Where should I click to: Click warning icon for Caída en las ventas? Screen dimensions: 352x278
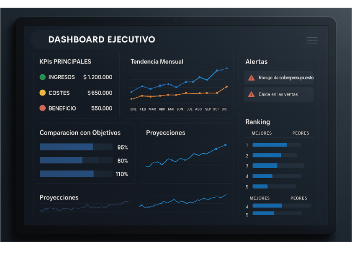point(251,94)
